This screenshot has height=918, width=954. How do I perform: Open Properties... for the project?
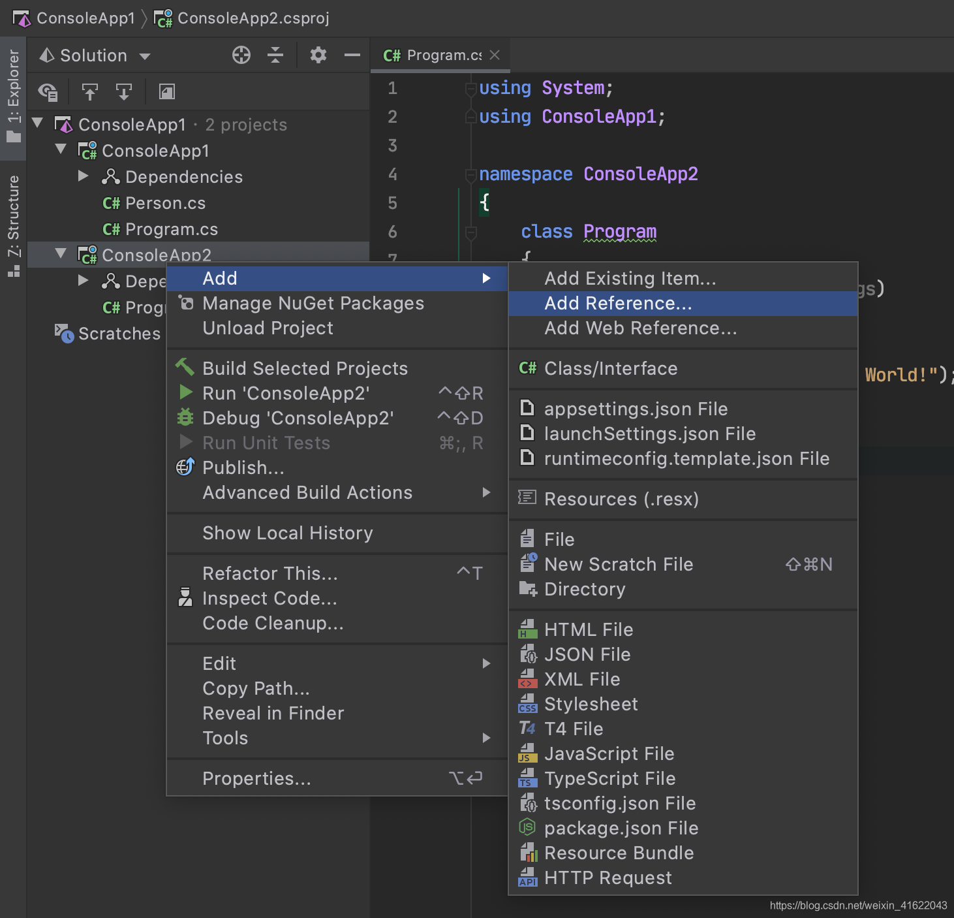coord(337,778)
